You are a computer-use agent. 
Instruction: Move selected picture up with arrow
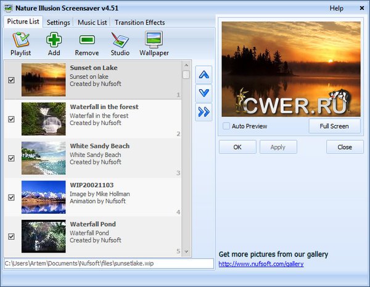pos(203,76)
